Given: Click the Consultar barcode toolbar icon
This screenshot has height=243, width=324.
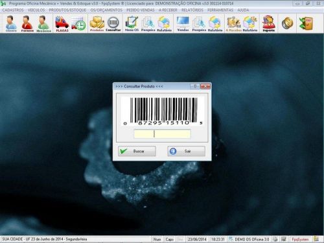Looking at the screenshot, I should click(113, 23).
